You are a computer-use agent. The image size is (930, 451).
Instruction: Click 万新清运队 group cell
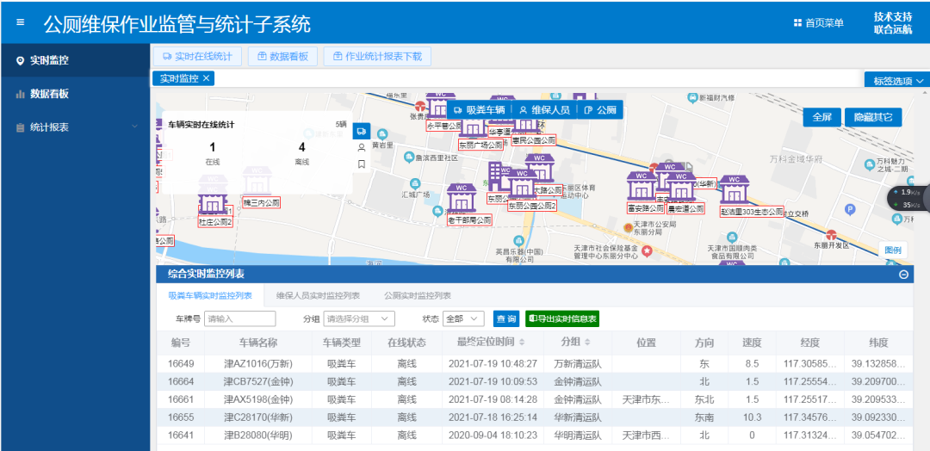tap(577, 363)
